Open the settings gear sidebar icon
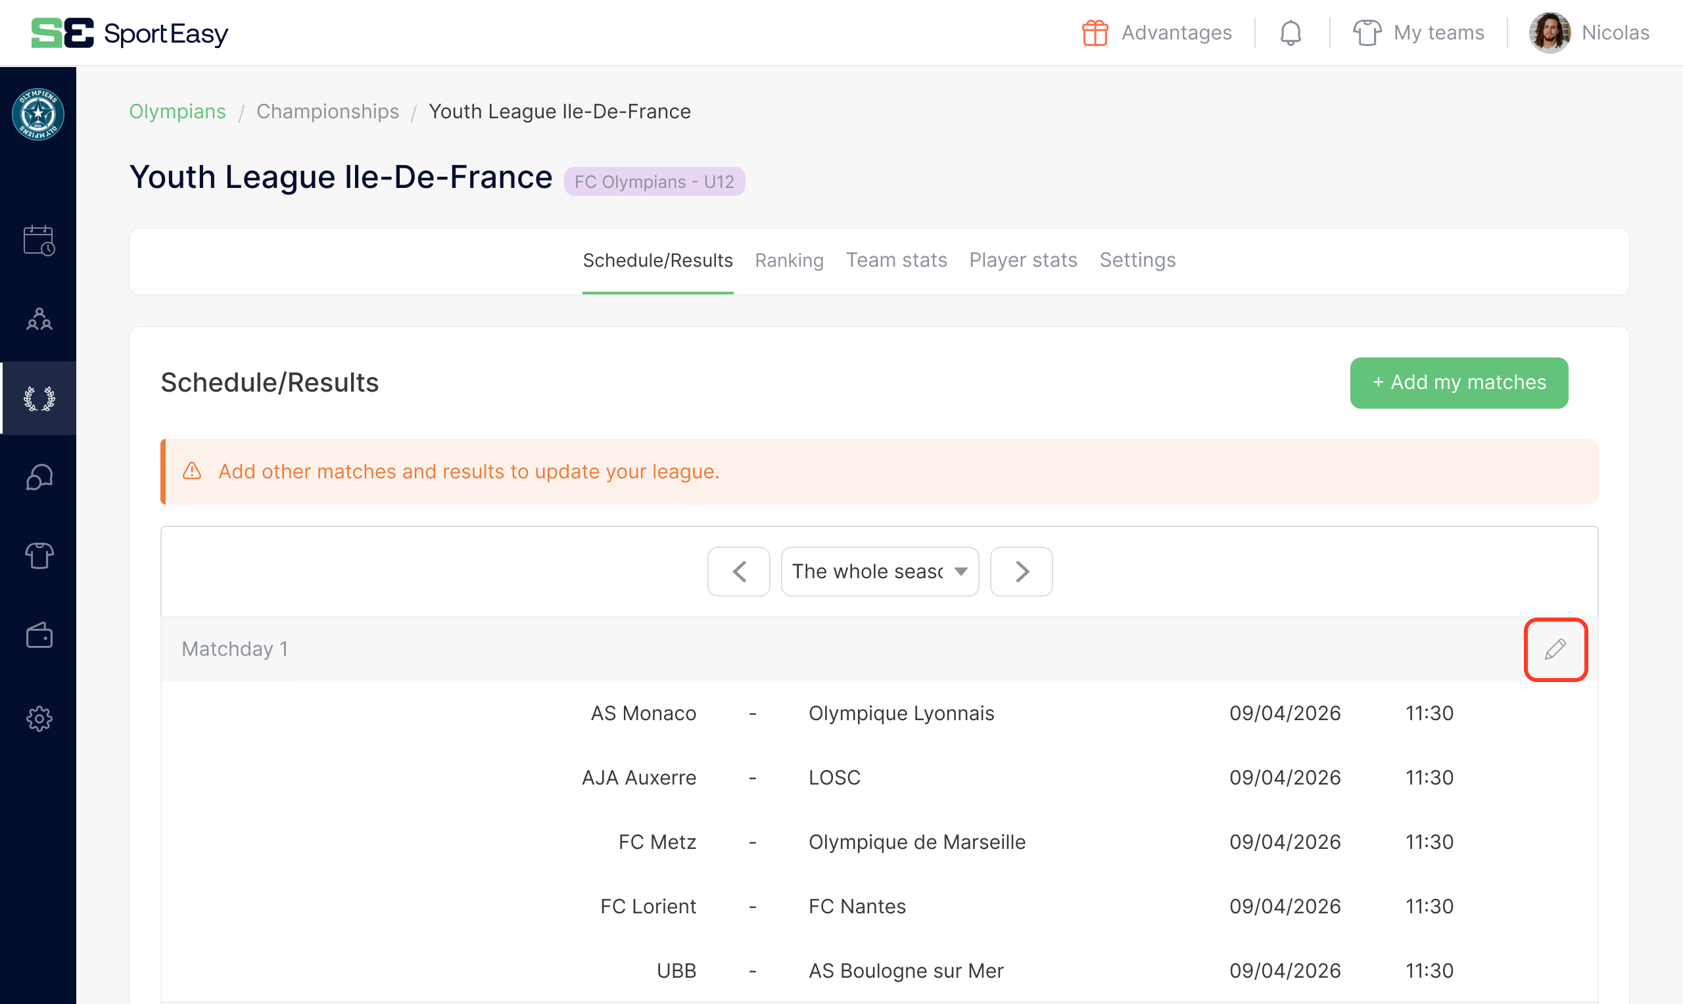The width and height of the screenshot is (1683, 1004). click(39, 719)
